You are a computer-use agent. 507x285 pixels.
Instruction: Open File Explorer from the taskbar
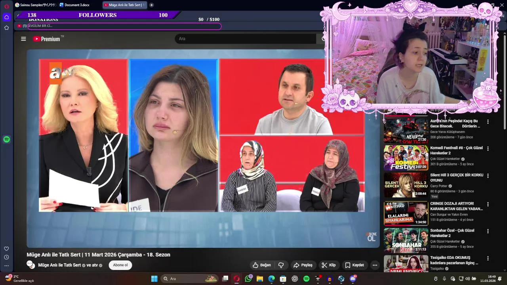260,279
